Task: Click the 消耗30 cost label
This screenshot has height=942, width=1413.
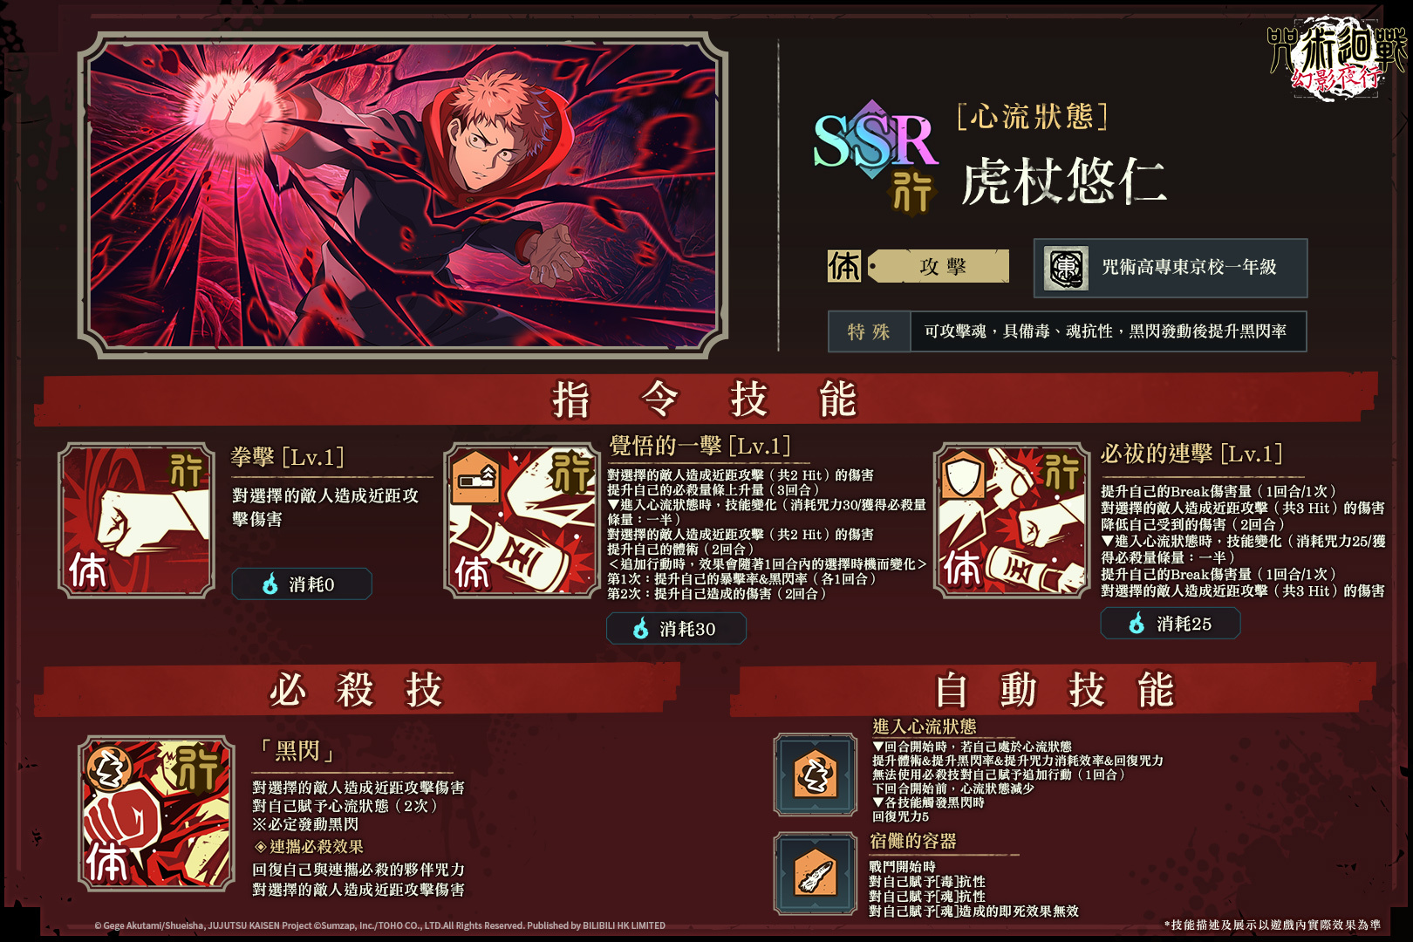Action: click(x=676, y=628)
